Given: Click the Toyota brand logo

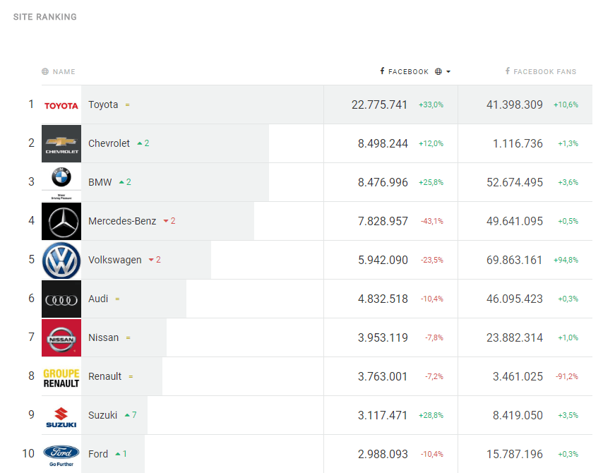Looking at the screenshot, I should coord(61,105).
